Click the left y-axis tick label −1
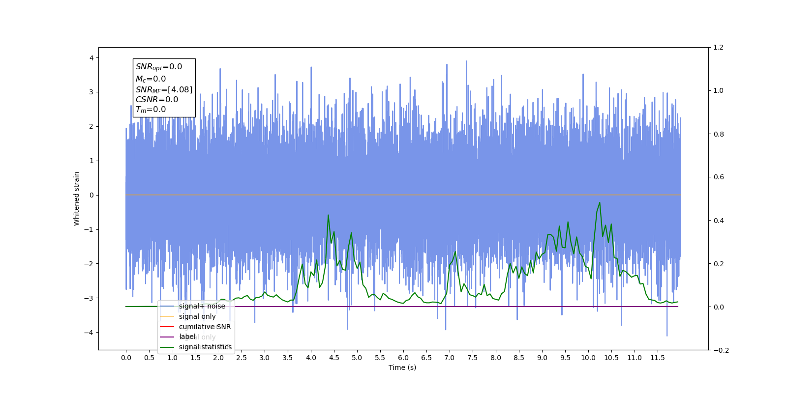The image size is (787, 393). click(89, 229)
